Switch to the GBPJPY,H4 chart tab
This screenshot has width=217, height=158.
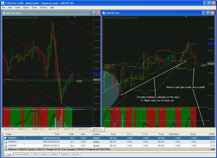click(x=8, y=129)
